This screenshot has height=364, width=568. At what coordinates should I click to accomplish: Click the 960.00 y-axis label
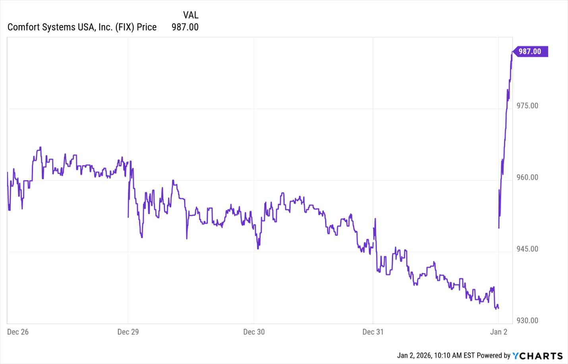coord(527,177)
